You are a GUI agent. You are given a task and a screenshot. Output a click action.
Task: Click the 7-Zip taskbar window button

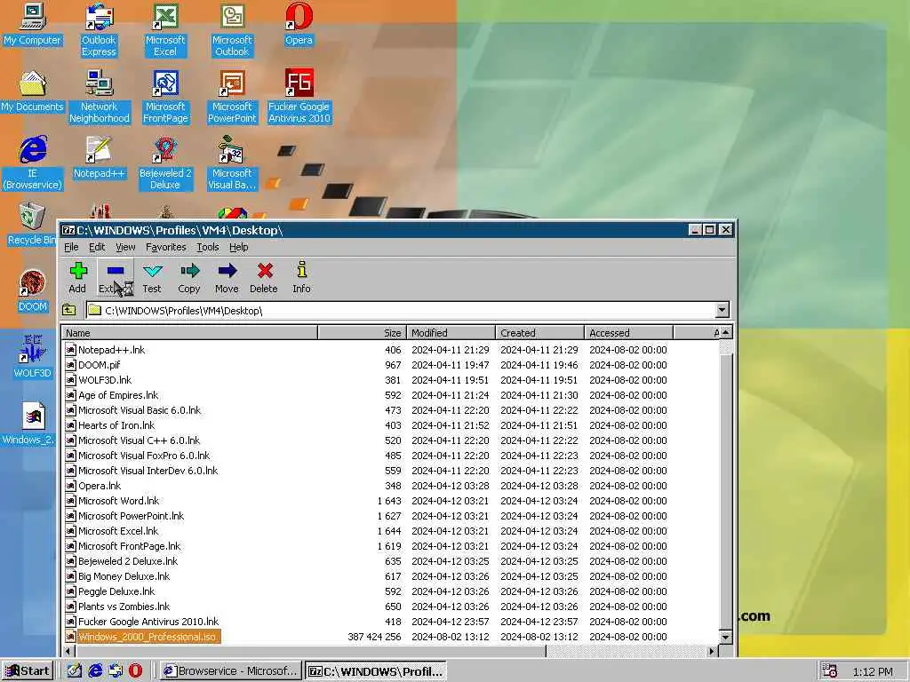(x=376, y=671)
